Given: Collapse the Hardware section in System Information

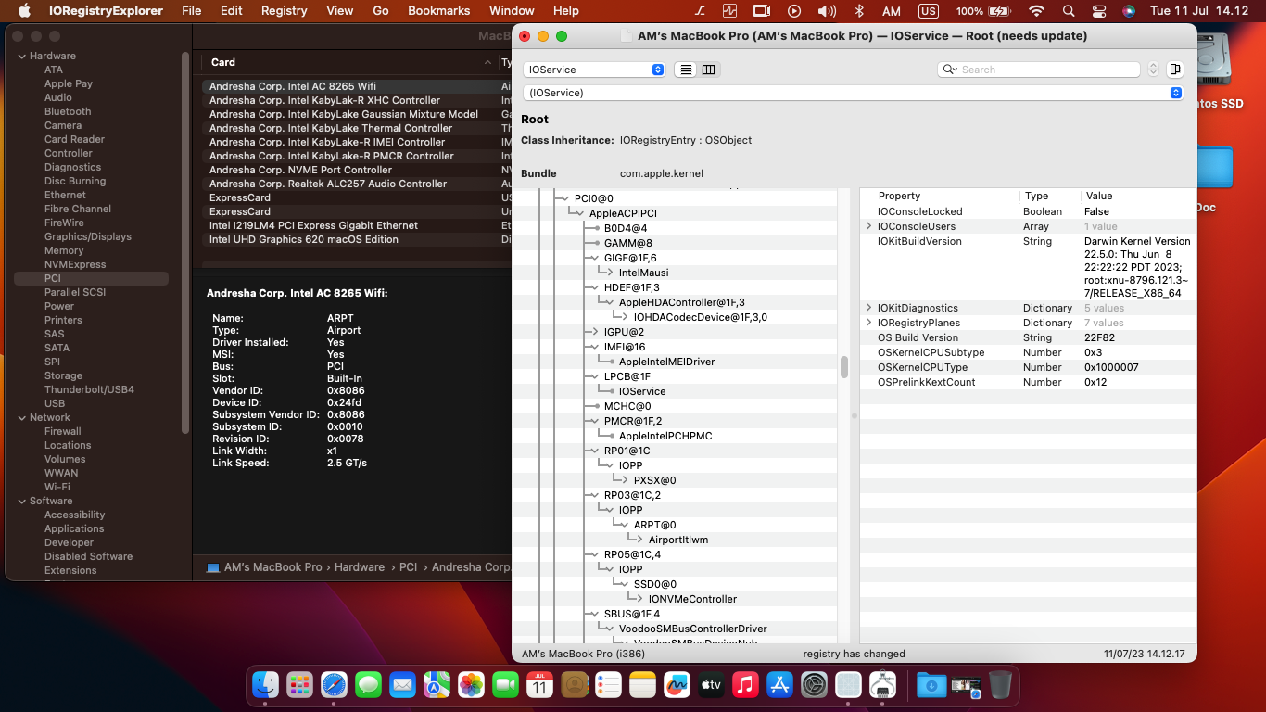Looking at the screenshot, I should (21, 56).
